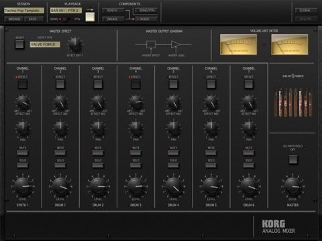
Task: Click the right volume unit meter
Action: [x=289, y=44]
